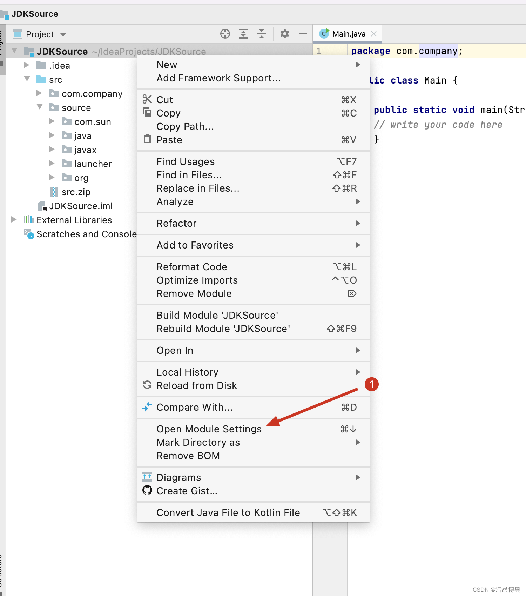This screenshot has width=526, height=596.
Task: Click the Collapse All toolbar icon
Action: [x=262, y=34]
